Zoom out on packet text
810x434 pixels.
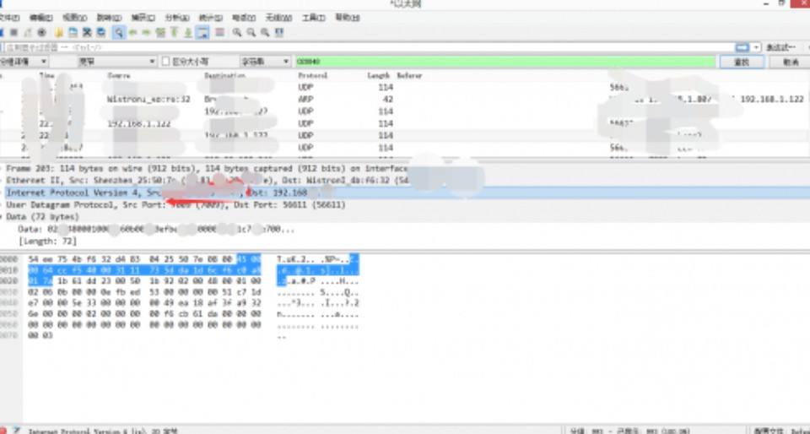pos(251,33)
